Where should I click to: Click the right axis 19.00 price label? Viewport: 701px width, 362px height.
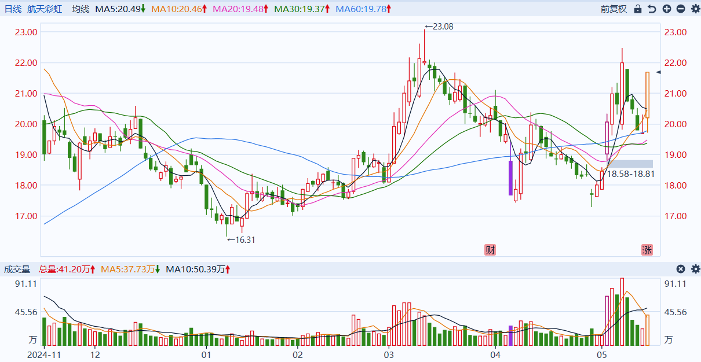(676, 155)
